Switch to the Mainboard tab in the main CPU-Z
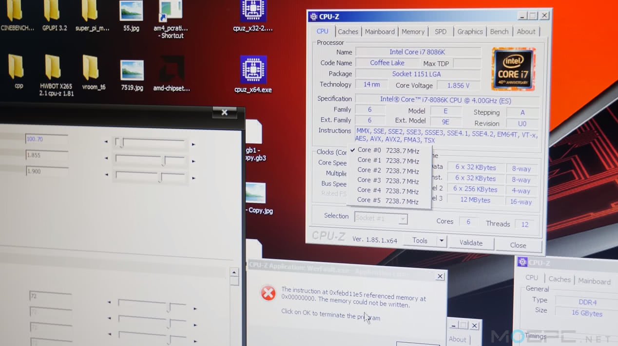618x346 pixels. tap(380, 32)
